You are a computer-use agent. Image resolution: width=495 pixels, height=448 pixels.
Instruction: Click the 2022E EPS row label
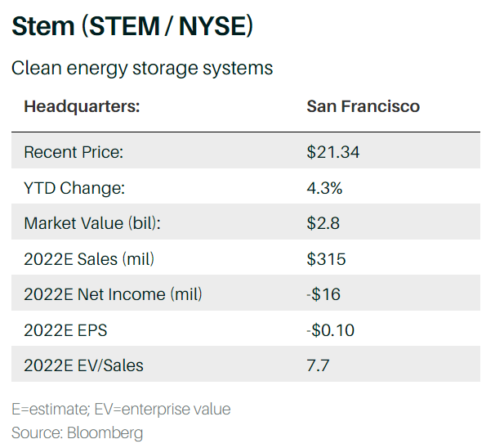65,330
